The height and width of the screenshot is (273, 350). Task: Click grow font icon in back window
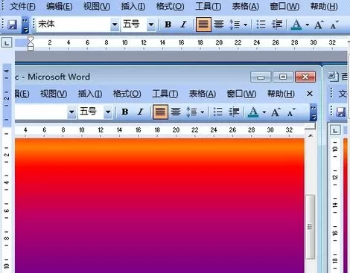(x=319, y=25)
